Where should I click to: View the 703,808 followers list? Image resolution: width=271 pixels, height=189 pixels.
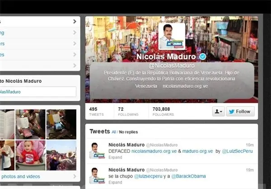163,112
